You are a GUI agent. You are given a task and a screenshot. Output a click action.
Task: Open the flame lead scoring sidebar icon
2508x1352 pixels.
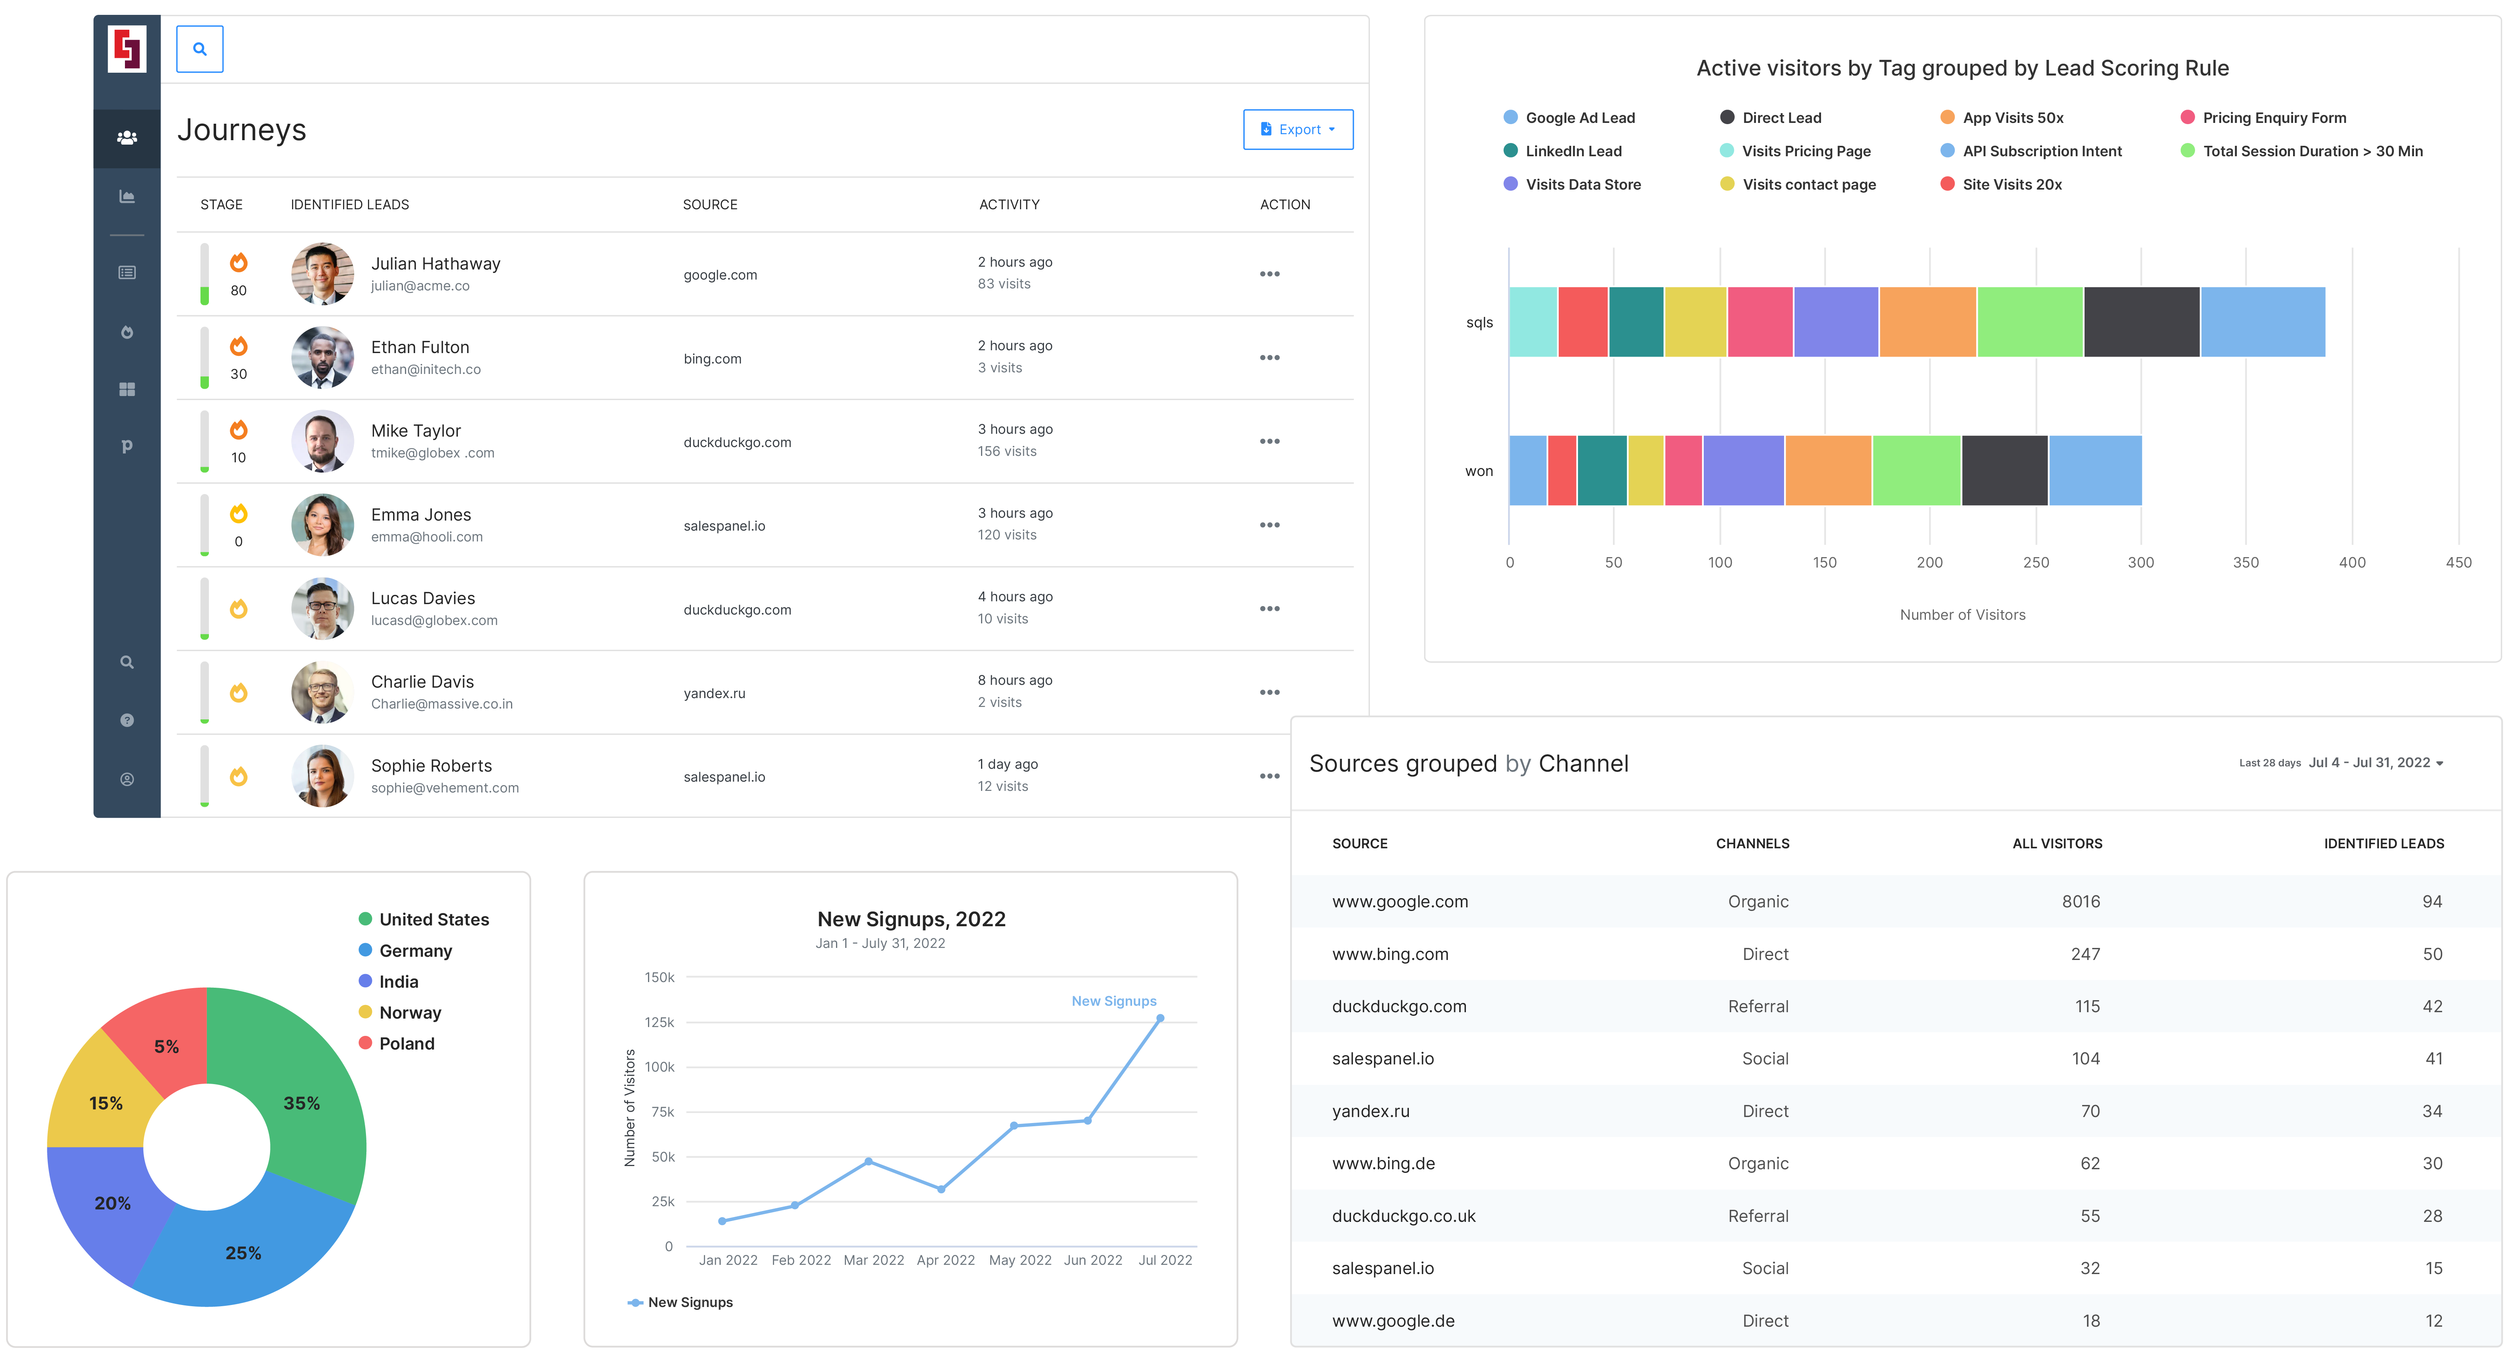coord(127,332)
